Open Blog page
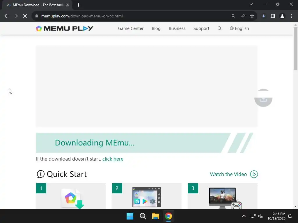 (156, 28)
